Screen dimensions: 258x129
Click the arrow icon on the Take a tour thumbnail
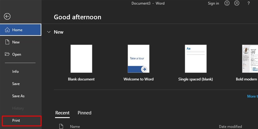pos(144,69)
